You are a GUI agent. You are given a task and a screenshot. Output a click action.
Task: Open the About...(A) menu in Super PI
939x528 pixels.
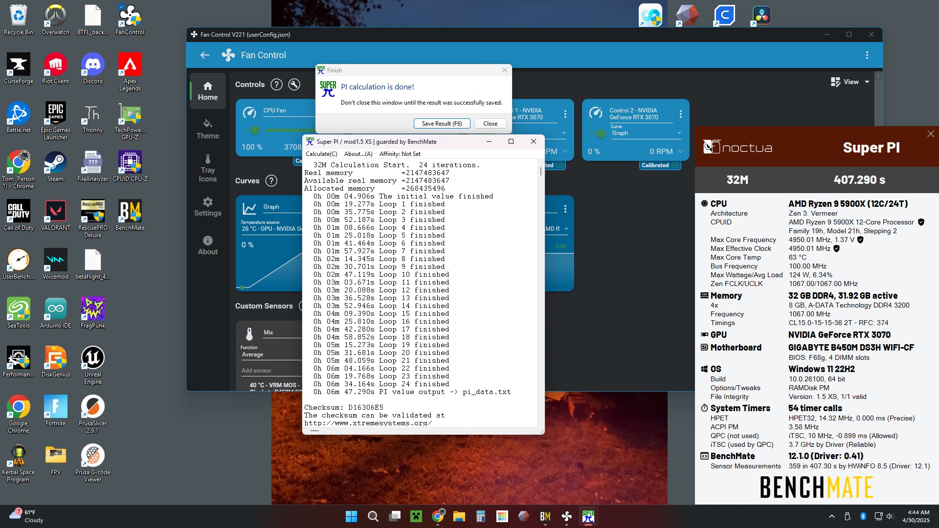coord(358,154)
